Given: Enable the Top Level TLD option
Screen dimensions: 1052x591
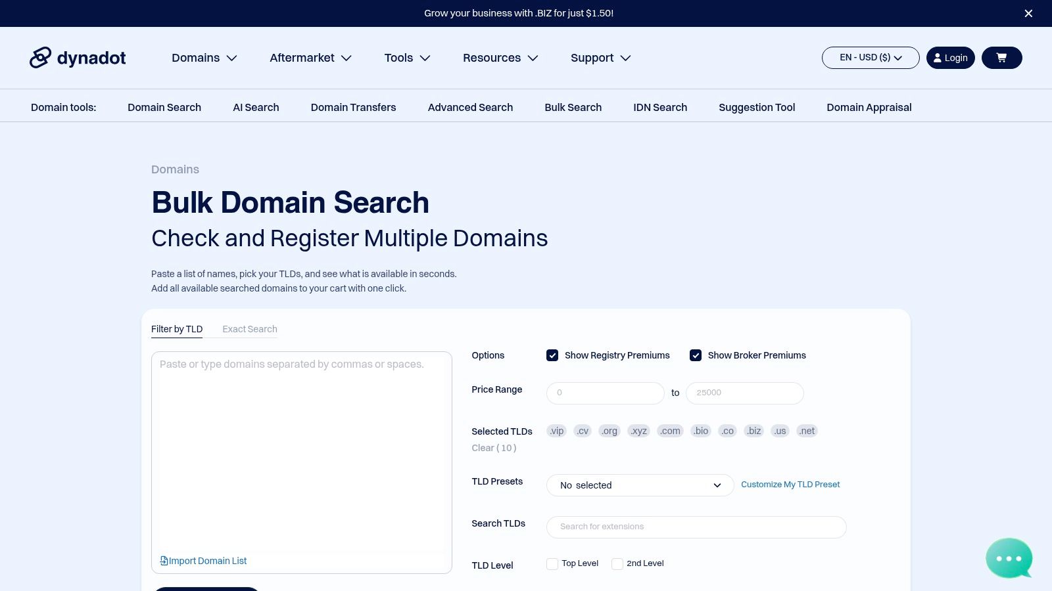Looking at the screenshot, I should click(552, 563).
